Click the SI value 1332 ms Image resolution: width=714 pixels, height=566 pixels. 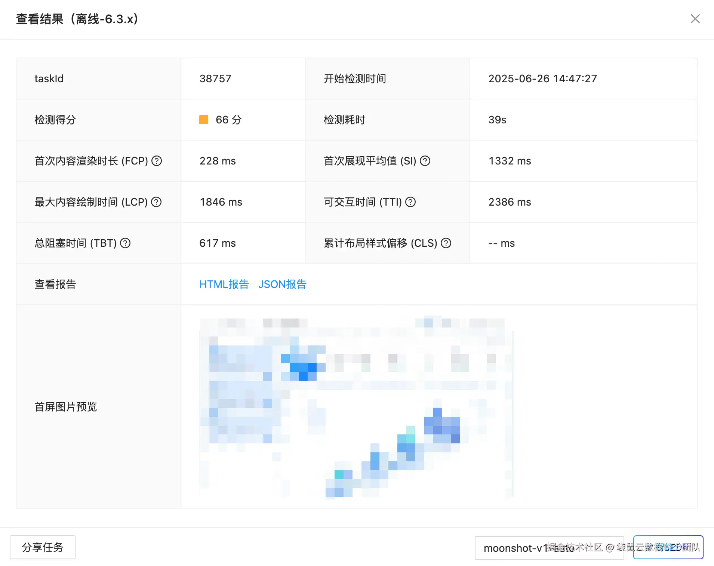(x=510, y=161)
